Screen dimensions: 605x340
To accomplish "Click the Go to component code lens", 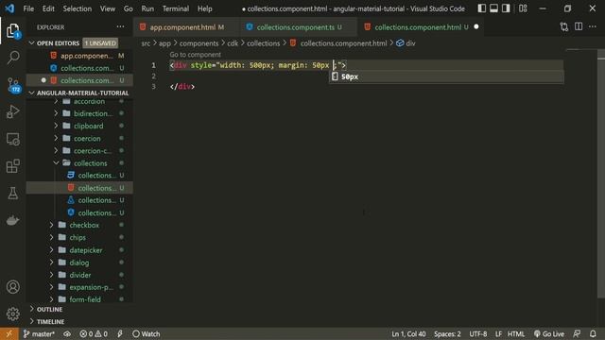I will [x=196, y=55].
